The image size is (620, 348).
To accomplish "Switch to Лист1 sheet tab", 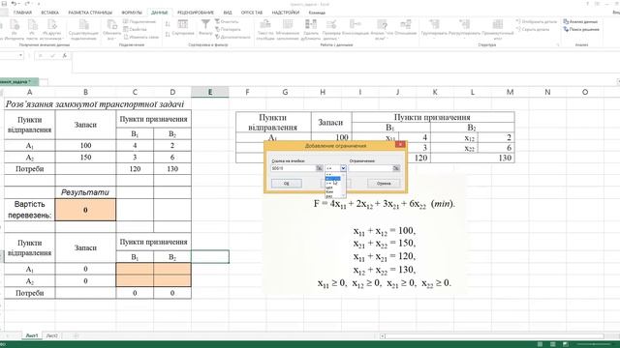I will pos(32,335).
